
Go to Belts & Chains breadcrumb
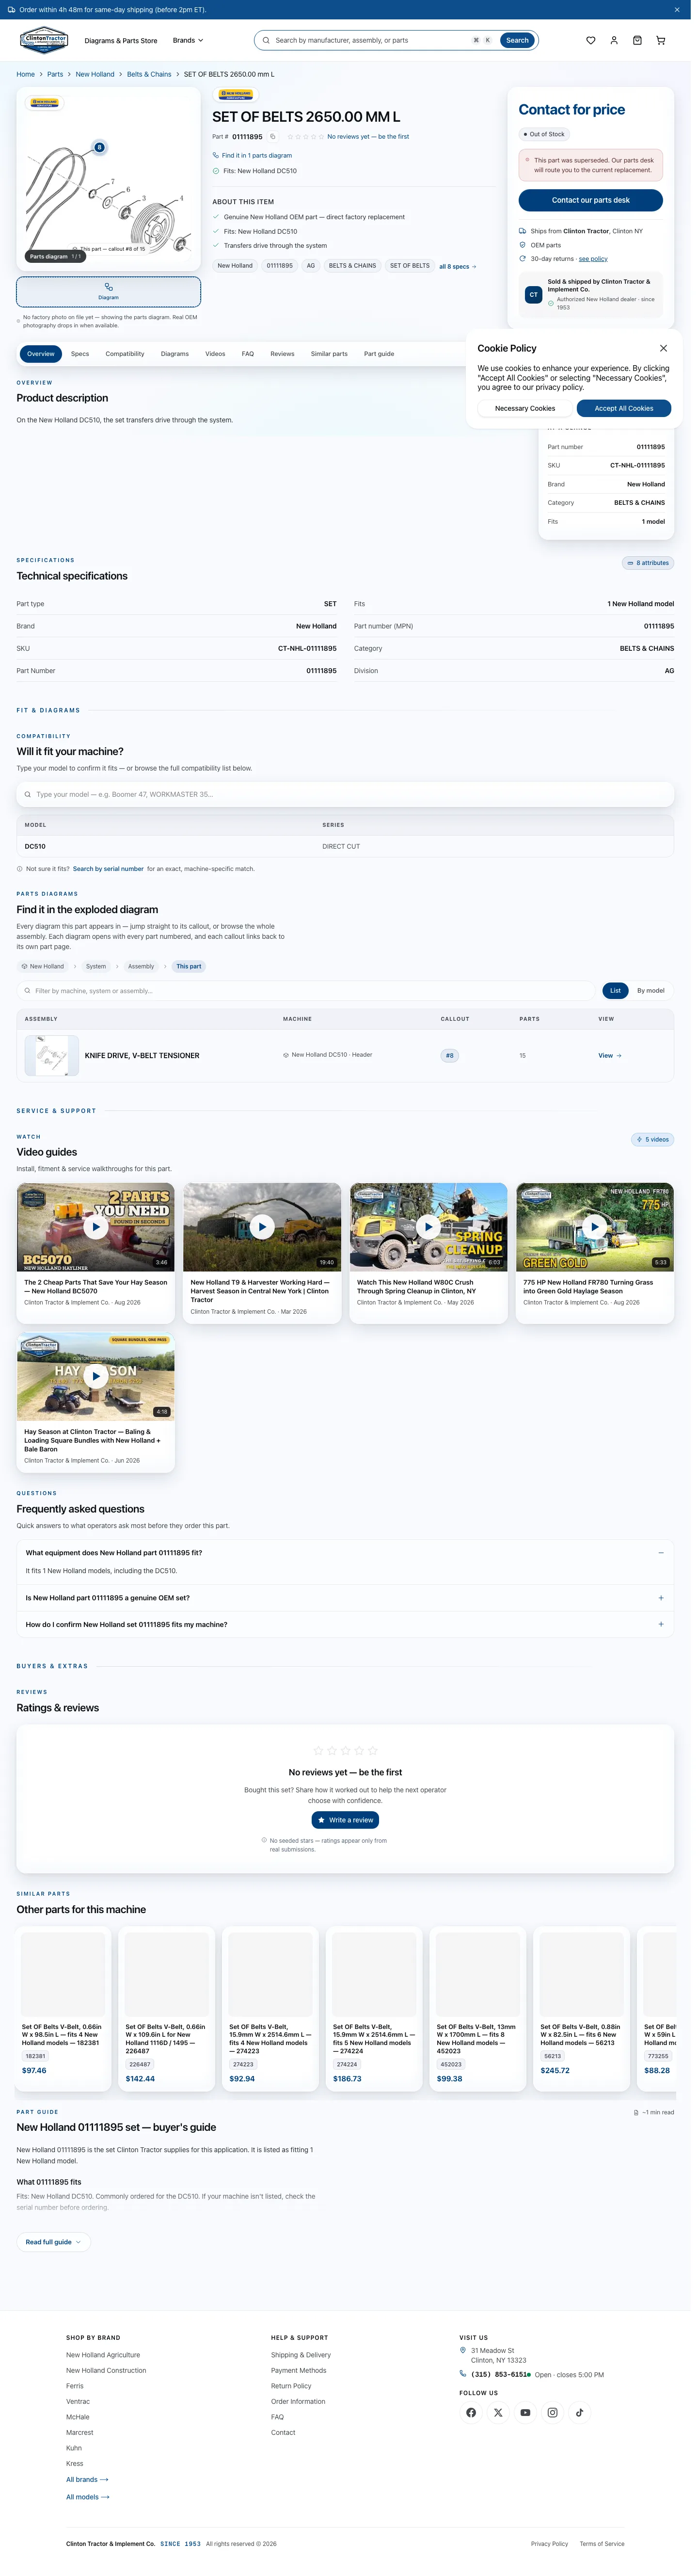coord(150,75)
